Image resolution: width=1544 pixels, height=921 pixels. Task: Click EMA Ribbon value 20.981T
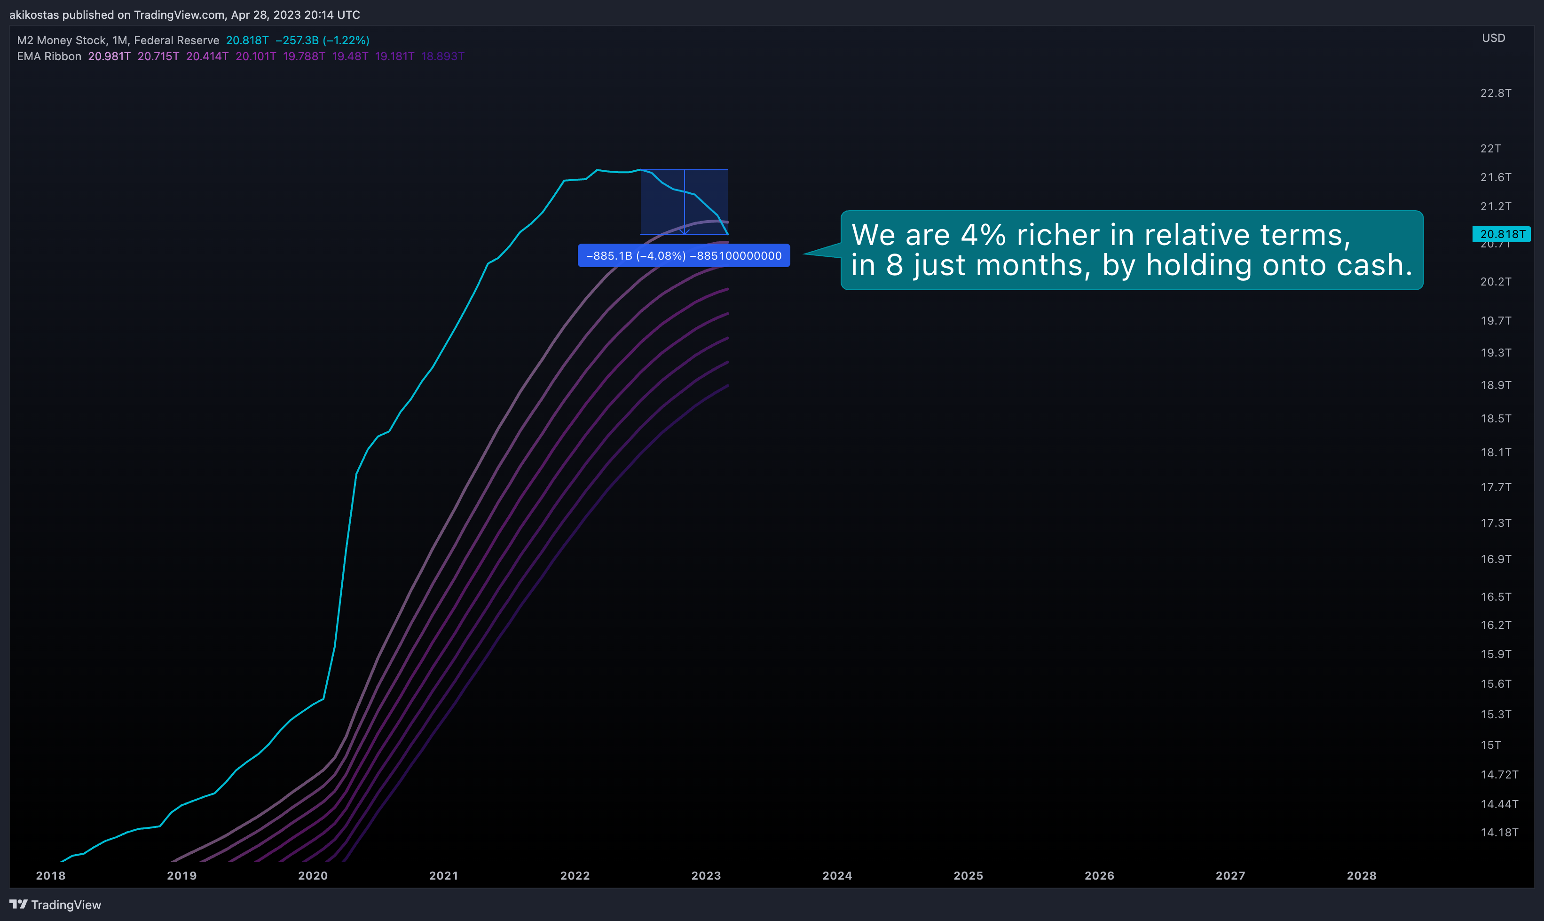tap(109, 56)
